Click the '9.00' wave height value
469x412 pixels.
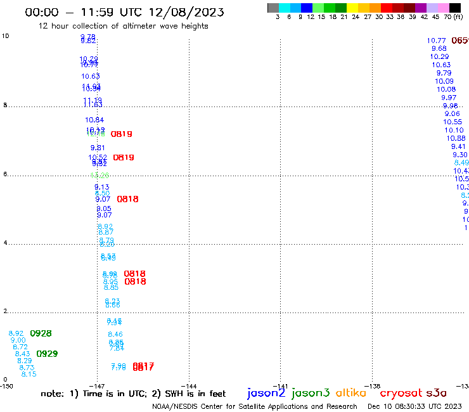click(x=18, y=340)
